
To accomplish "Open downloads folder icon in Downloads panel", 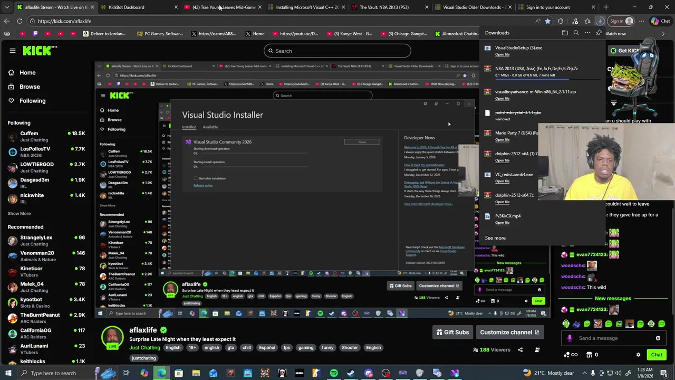I will (x=565, y=33).
